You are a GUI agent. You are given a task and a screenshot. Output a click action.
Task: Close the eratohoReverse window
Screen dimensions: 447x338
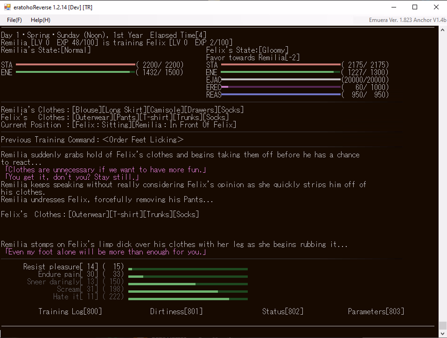(436, 7)
